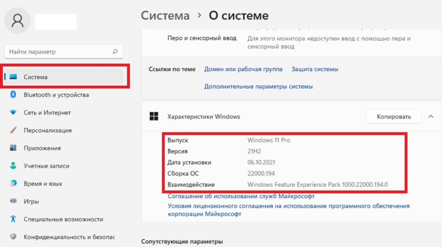Open Дополнительные параметры системы link
442x247 pixels.
(x=258, y=87)
